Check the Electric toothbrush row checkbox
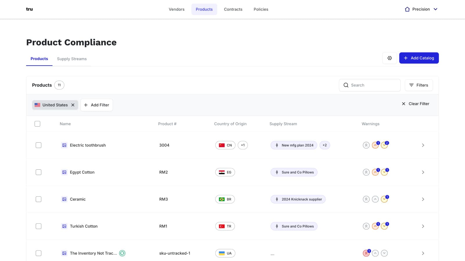 point(38,145)
